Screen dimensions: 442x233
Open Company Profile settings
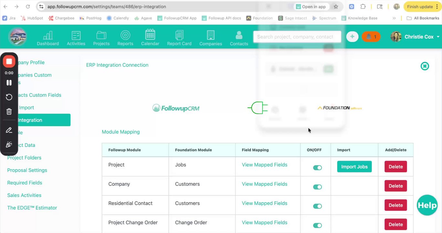coord(31,62)
